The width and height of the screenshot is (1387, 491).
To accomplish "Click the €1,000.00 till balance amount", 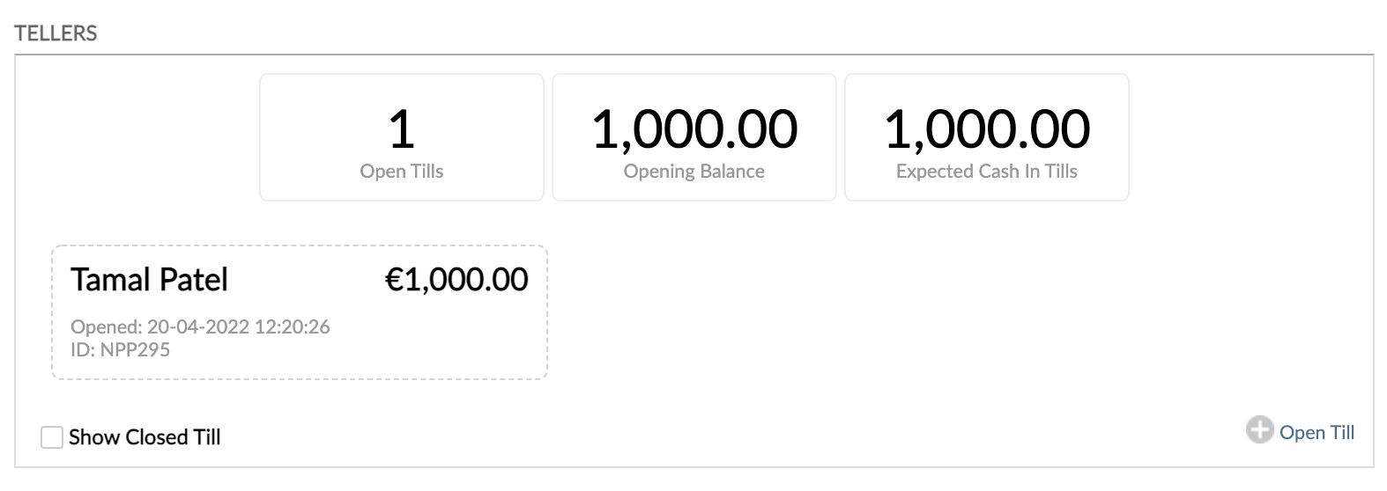I will (x=456, y=280).
